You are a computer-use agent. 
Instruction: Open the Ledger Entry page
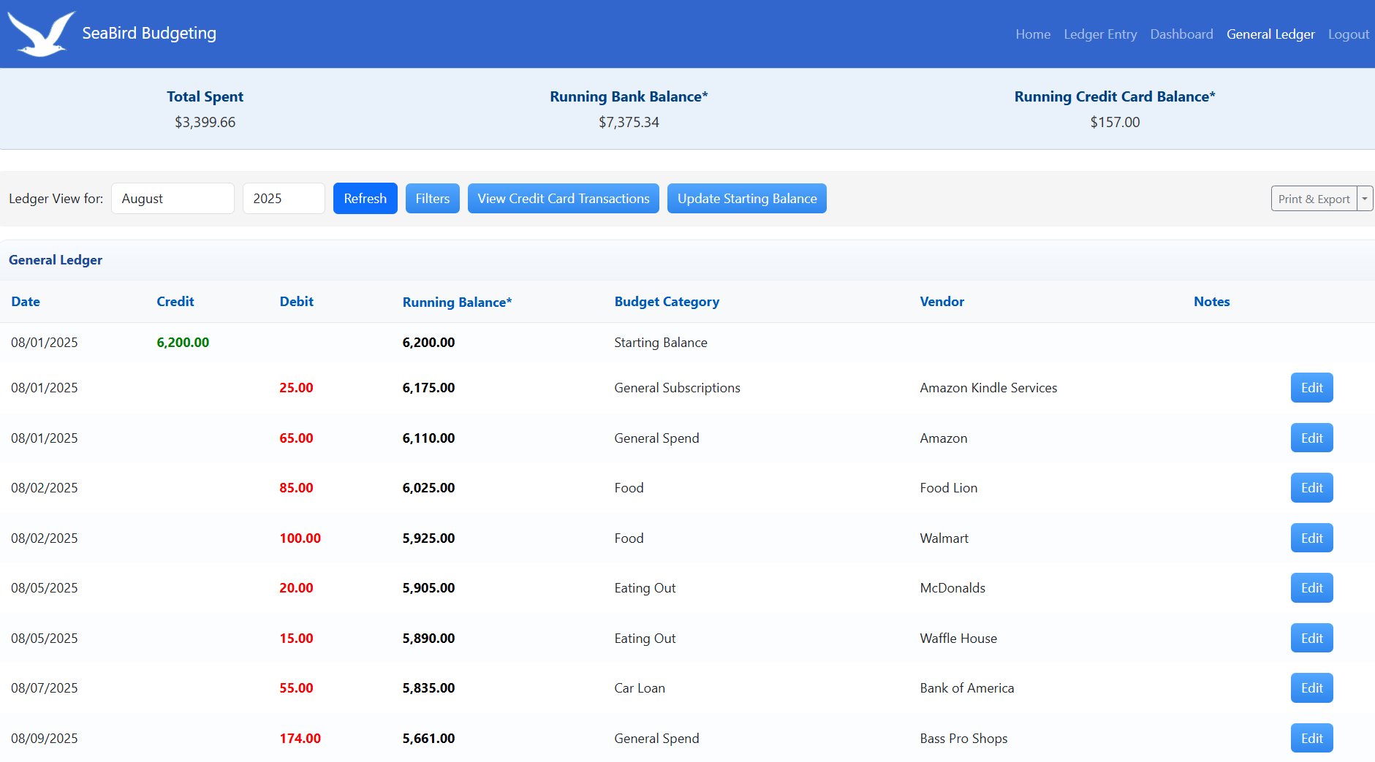(x=1100, y=34)
